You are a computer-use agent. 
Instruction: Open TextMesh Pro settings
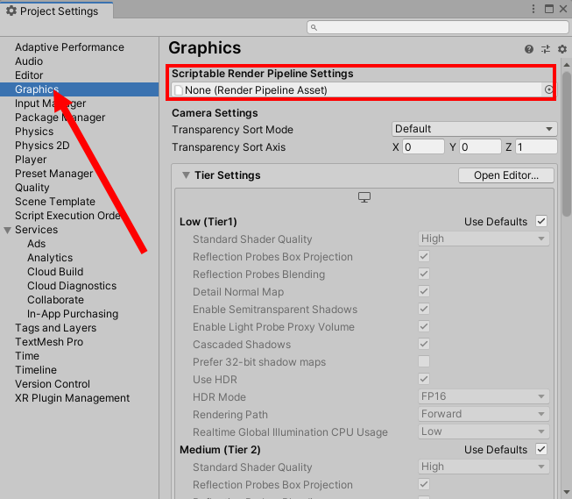(x=49, y=342)
